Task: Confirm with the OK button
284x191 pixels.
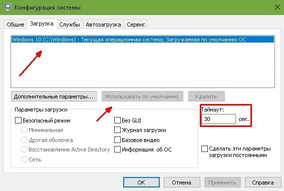Action: pos(141,182)
